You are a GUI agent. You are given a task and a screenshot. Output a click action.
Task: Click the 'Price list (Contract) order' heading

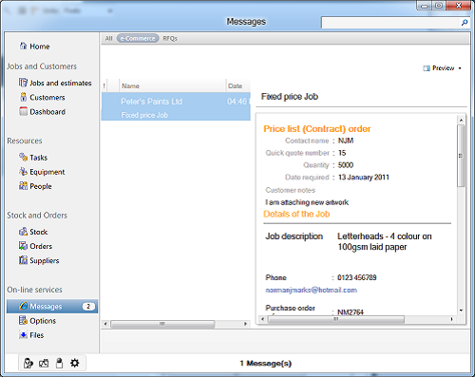click(x=317, y=129)
